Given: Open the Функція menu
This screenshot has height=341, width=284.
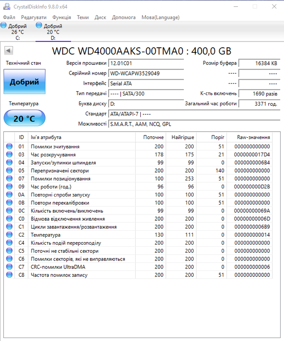Looking at the screenshot, I should (x=61, y=17).
